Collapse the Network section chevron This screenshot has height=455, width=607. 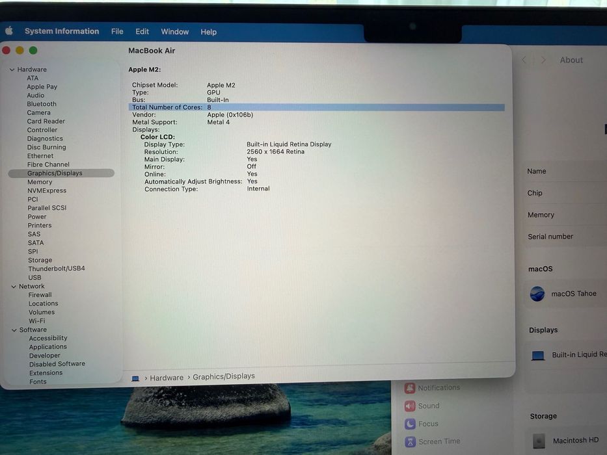(x=14, y=287)
